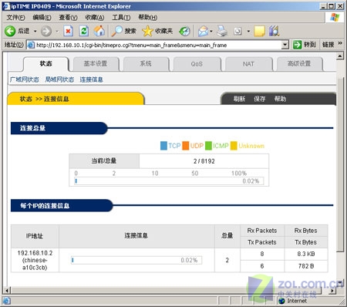Open the 广域网状态 link
The width and height of the screenshot is (347, 307).
tap(25, 79)
